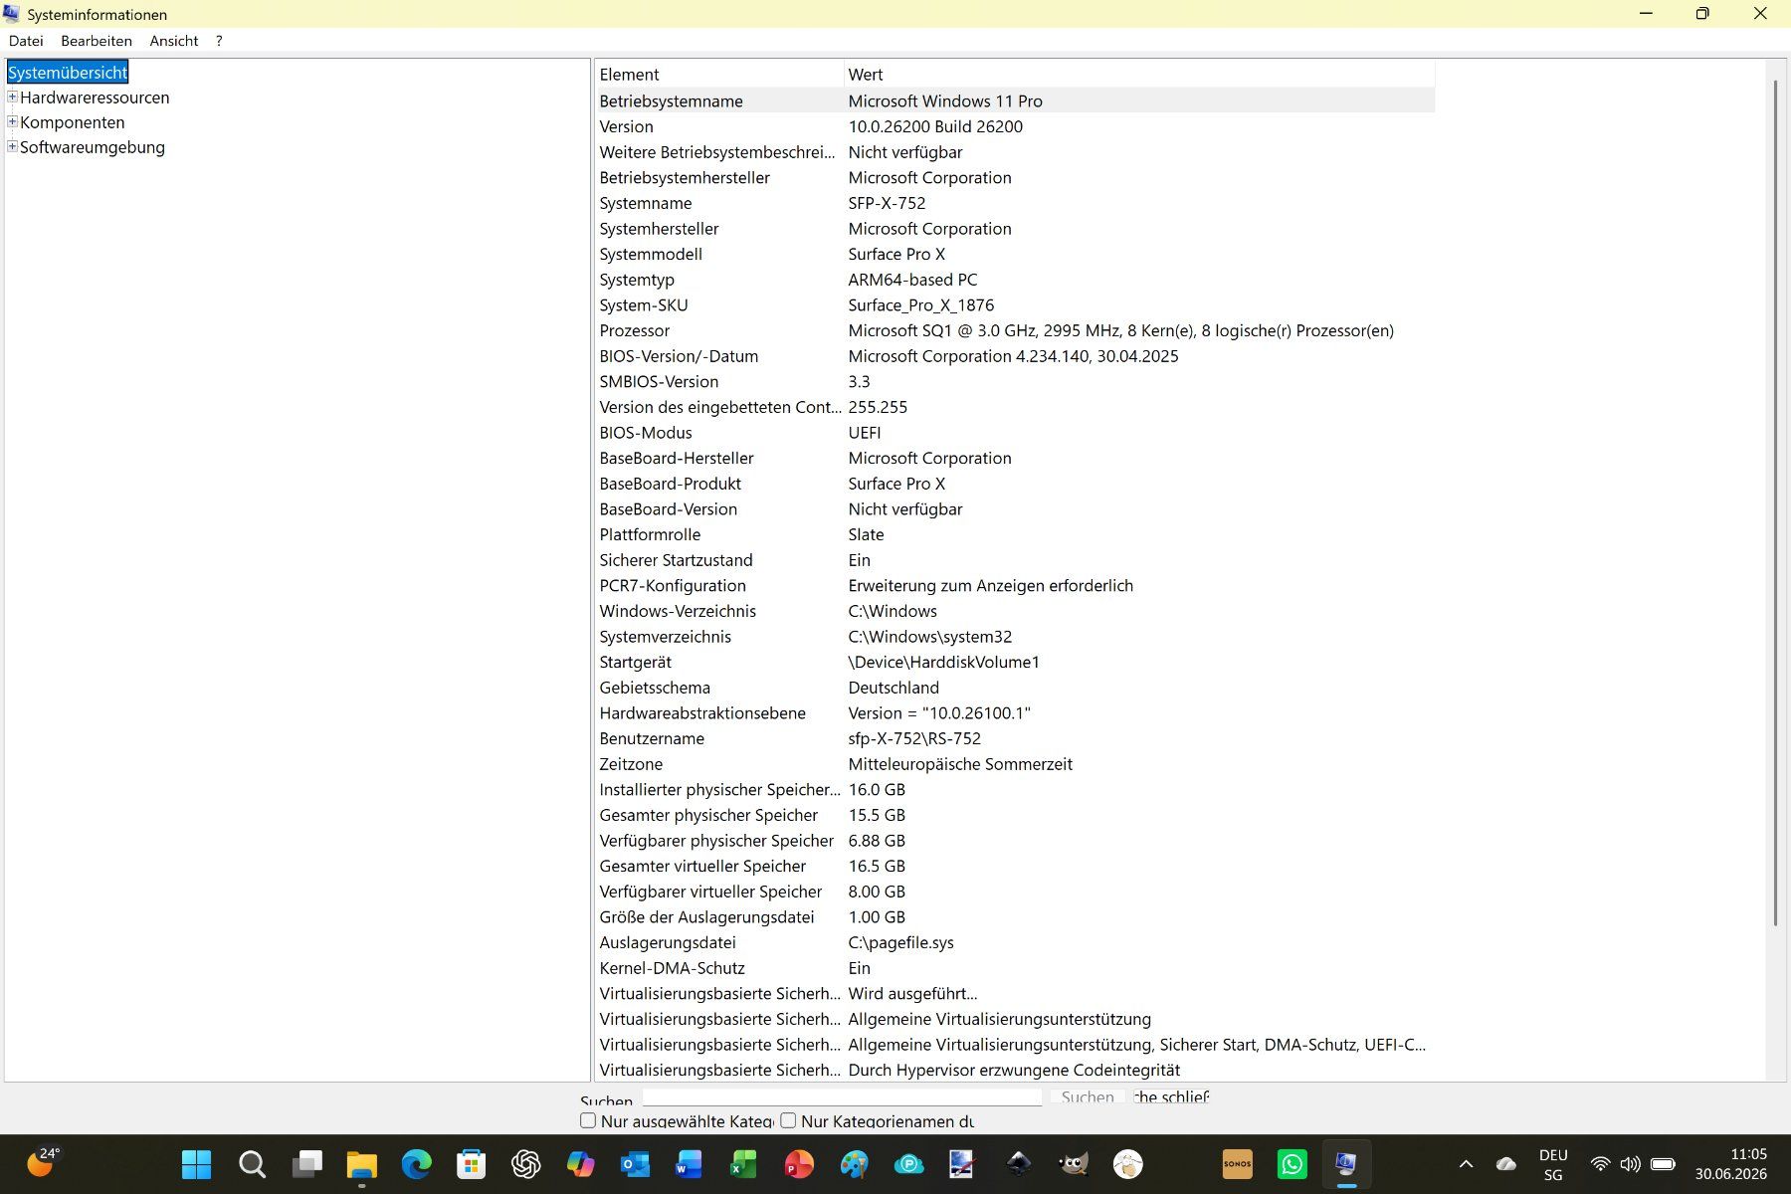Open the Wi-Fi network tray icon
The image size is (1791, 1194).
pos(1600,1164)
